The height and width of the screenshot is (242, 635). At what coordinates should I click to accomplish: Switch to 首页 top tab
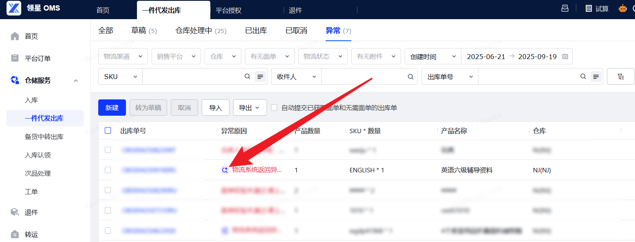pos(103,10)
